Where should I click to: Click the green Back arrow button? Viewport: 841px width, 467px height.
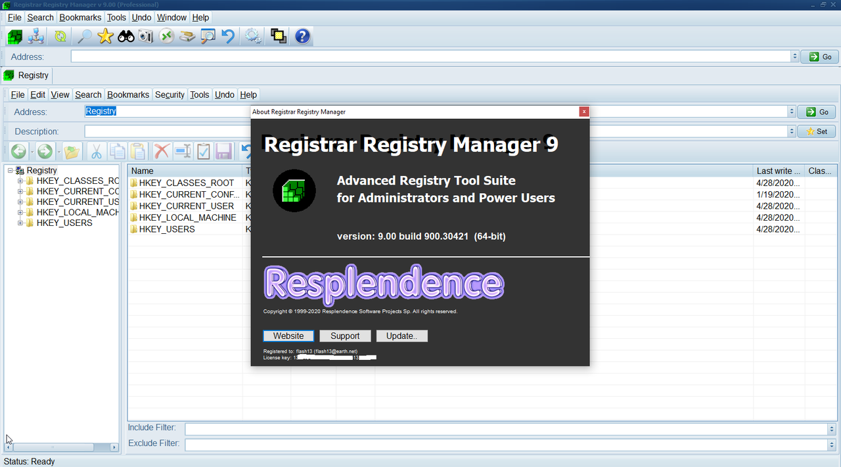tap(18, 152)
